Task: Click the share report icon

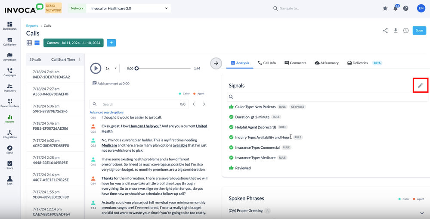Action: click(385, 31)
